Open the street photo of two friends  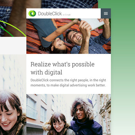click(x=68, y=114)
